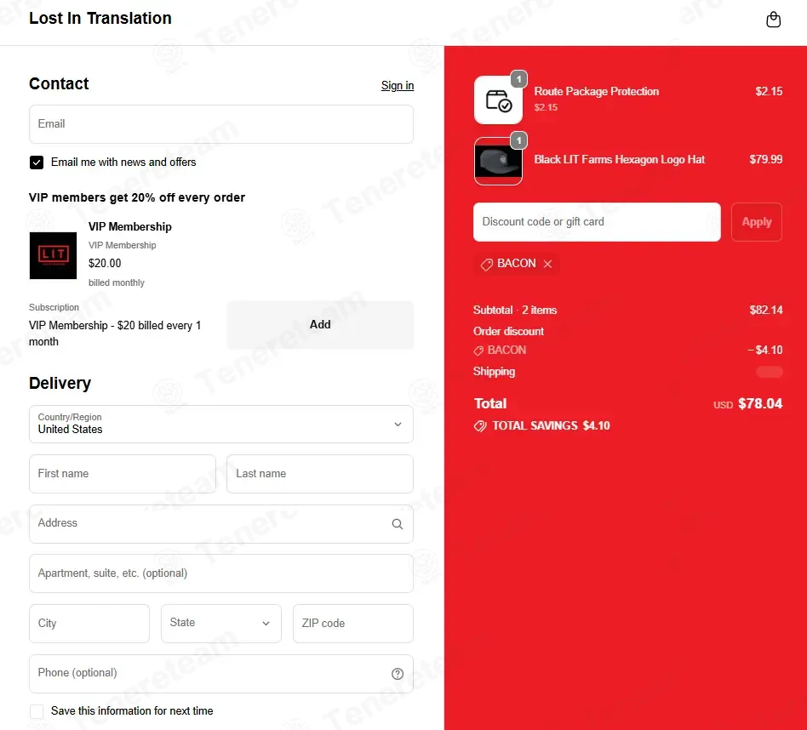Click the Total Savings tag icon
This screenshot has width=807, height=730.
(479, 426)
